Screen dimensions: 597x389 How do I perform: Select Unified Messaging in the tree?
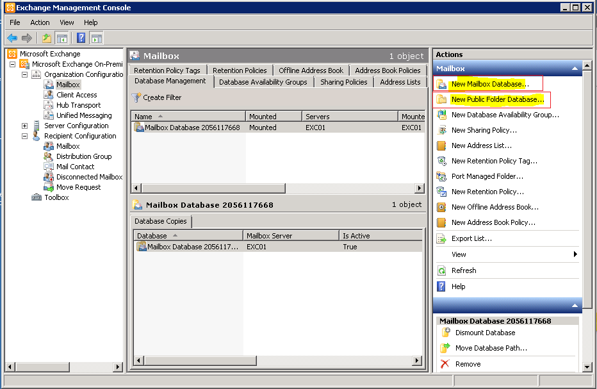[x=84, y=115]
